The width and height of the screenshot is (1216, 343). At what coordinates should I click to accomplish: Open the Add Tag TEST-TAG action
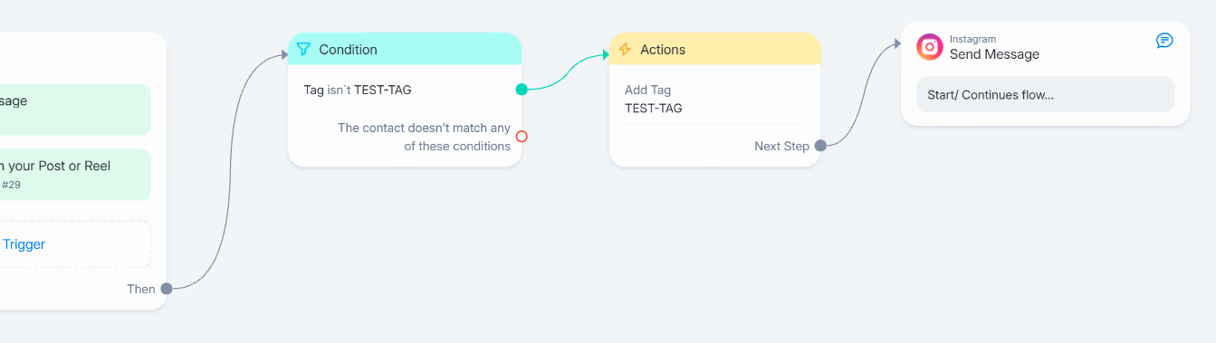[715, 99]
